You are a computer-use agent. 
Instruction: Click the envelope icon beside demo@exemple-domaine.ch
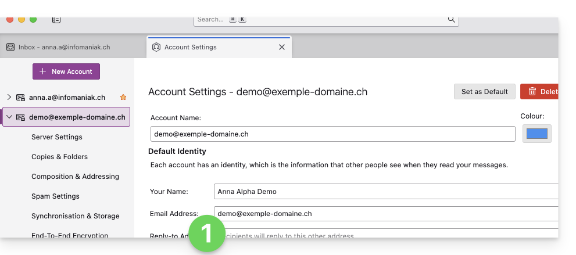click(20, 117)
